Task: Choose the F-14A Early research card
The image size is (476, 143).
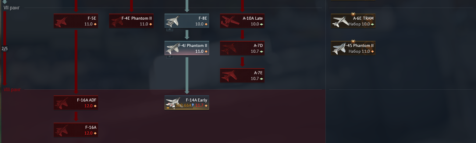Action: coord(187,103)
